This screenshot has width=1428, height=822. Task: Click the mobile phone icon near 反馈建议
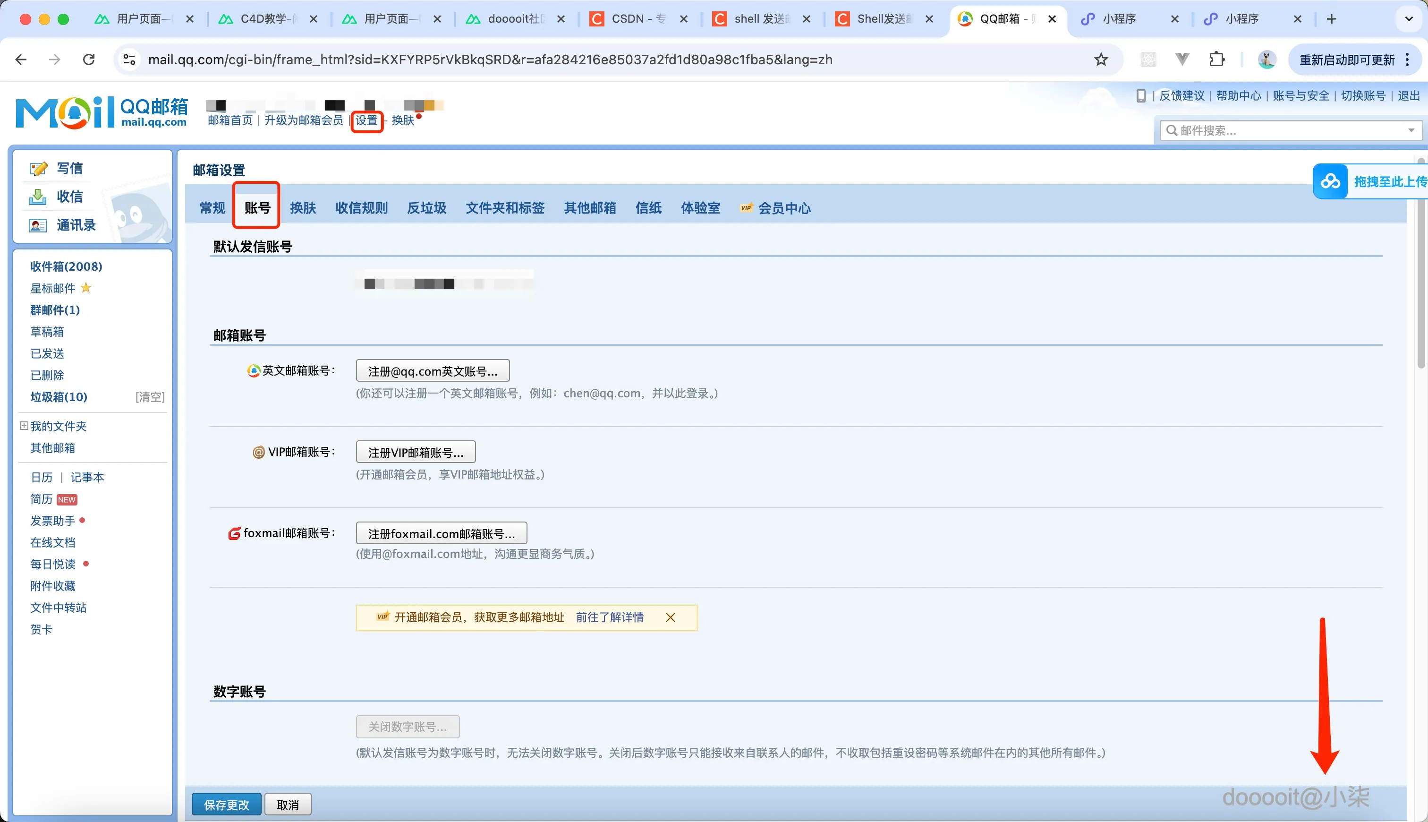pos(1141,95)
